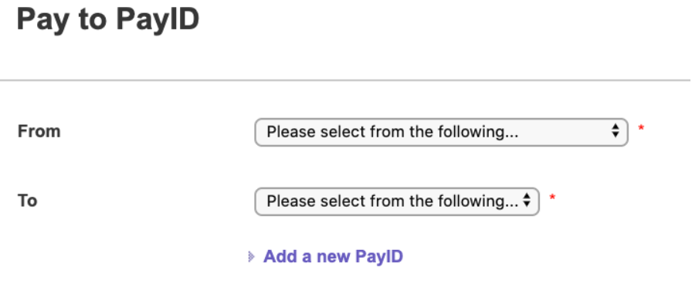Screen dimensions: 692x287
Task: Click the red asterisk next to From dropdown
Action: (x=641, y=128)
